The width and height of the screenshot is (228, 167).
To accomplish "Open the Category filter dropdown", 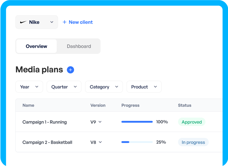I will 104,87.
